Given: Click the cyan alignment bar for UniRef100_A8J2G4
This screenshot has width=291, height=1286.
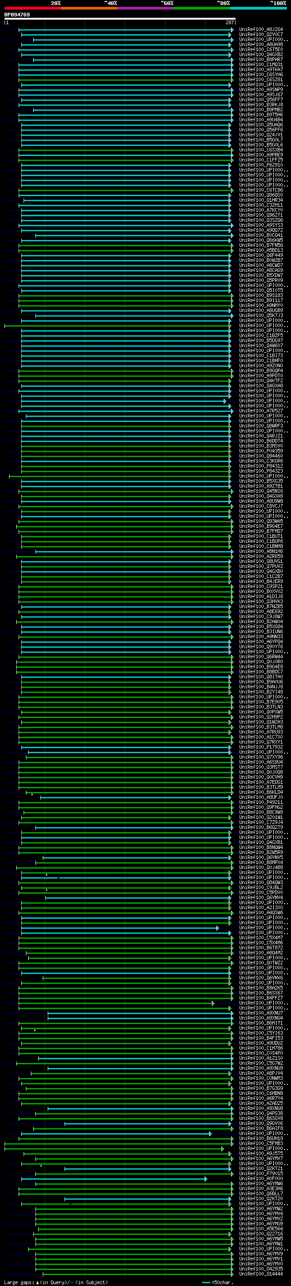Looking at the screenshot, I should (126, 30).
